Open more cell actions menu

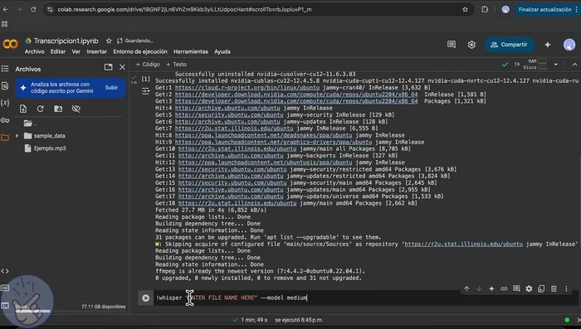point(566,288)
